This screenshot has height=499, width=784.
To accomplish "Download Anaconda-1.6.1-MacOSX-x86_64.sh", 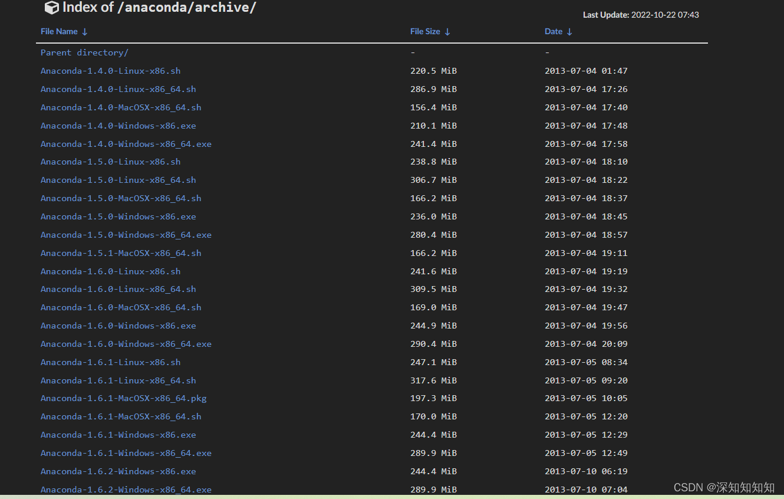I will click(x=121, y=416).
